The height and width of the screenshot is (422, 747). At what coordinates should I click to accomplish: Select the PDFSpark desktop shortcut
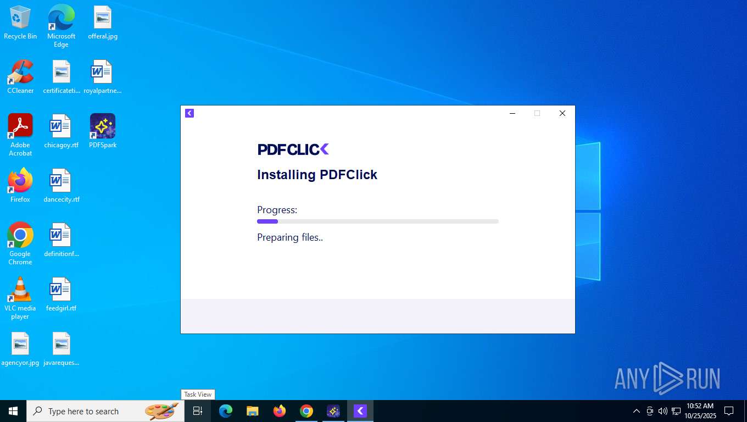pos(103,131)
